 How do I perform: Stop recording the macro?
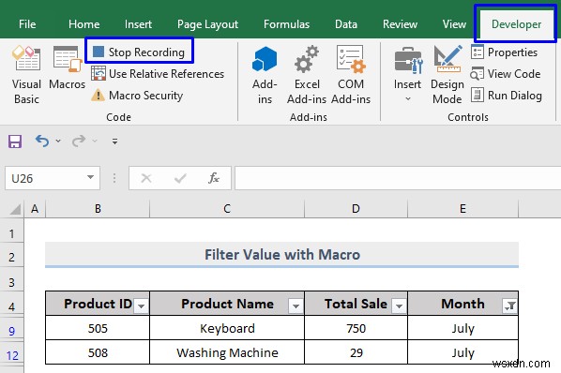tap(139, 52)
